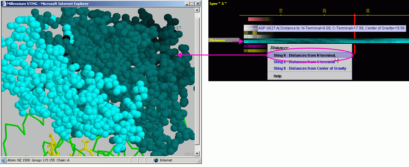Image resolution: width=409 pixels, height=167 pixels.
Task: Click the ASP-0027 distance tooltip text
Action: tap(332, 28)
